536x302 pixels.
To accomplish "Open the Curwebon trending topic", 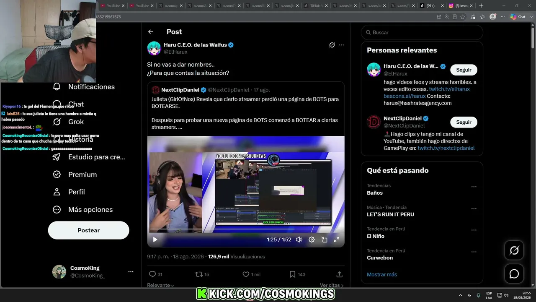I will (x=380, y=258).
